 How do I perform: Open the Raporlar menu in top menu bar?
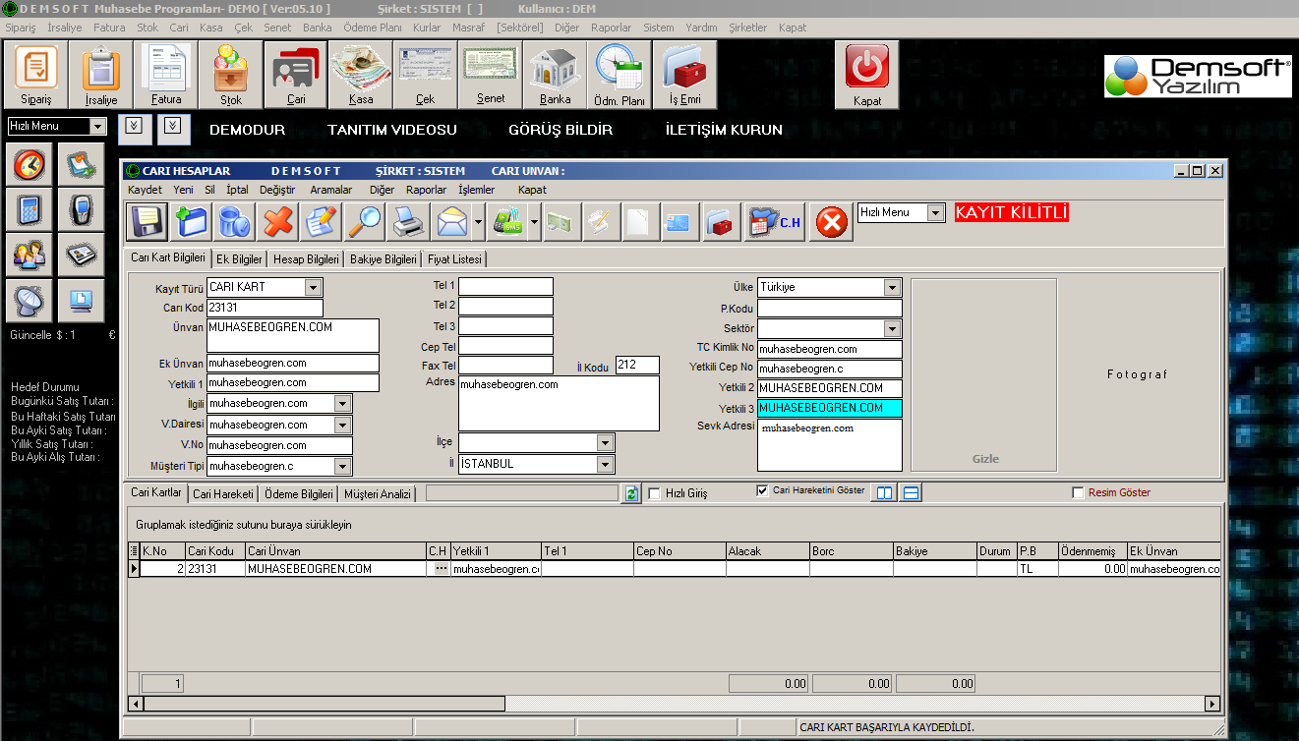(x=612, y=28)
